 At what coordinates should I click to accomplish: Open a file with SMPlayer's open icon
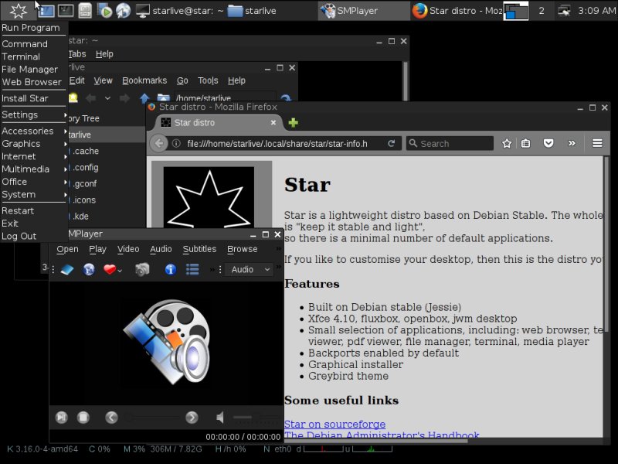click(x=66, y=269)
